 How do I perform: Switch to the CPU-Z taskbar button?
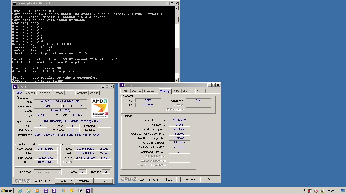coord(89,191)
